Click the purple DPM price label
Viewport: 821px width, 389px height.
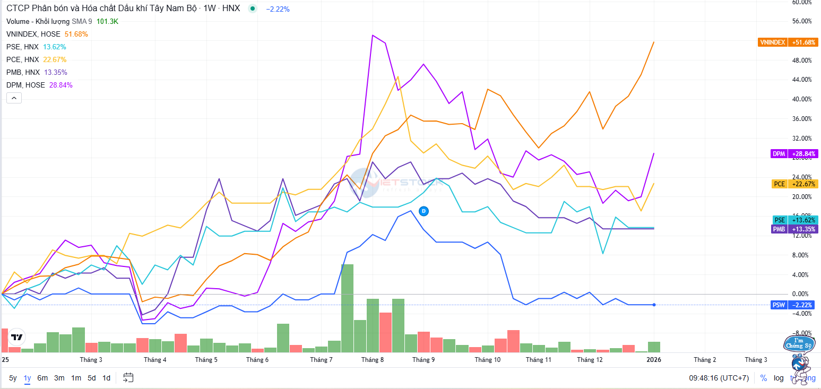click(x=794, y=154)
